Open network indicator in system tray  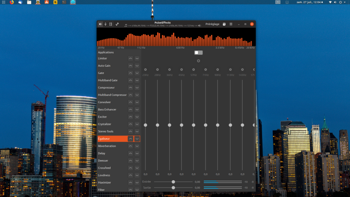[x=330, y=2]
